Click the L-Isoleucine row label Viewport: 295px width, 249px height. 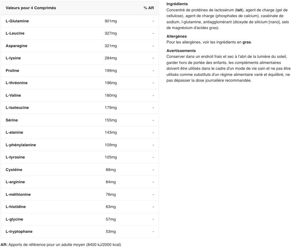(x=17, y=108)
